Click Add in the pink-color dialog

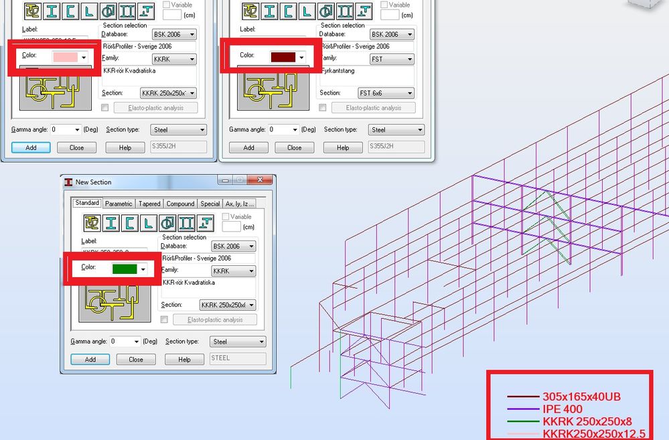click(x=31, y=147)
